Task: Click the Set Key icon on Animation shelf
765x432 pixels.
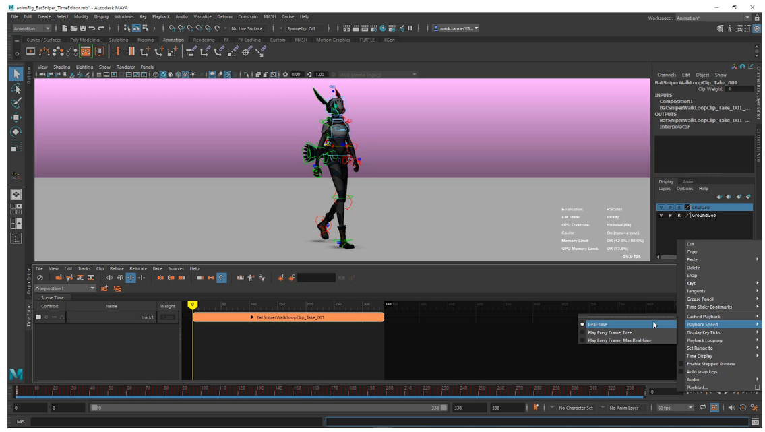Action: [118, 51]
